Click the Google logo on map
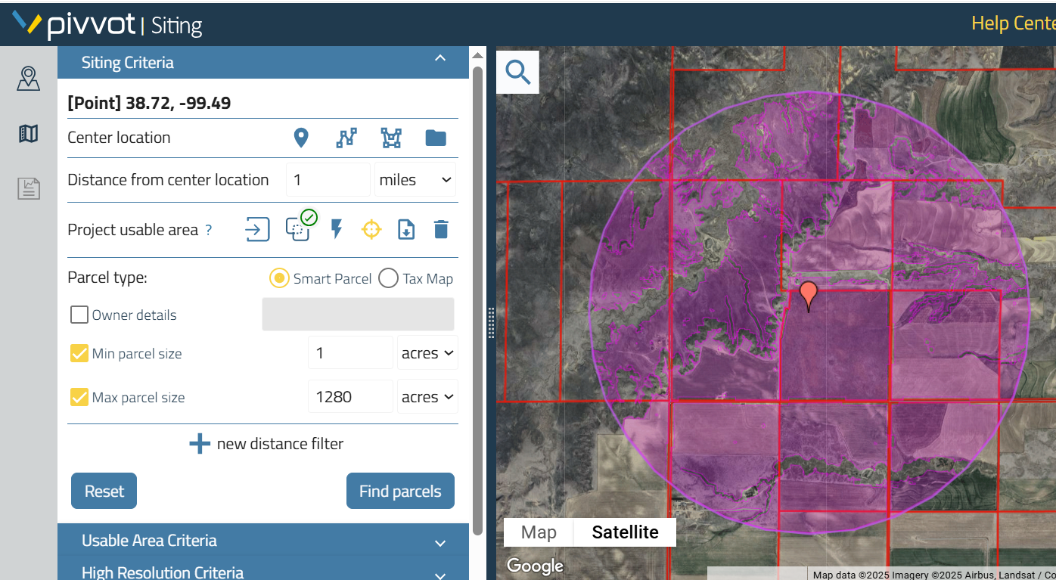 click(535, 566)
